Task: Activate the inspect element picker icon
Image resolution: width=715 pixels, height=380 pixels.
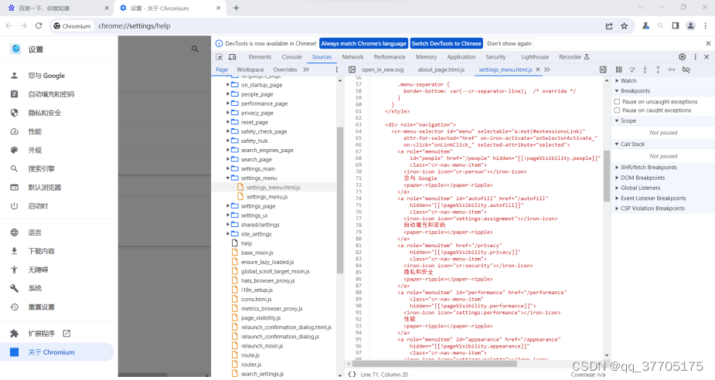Action: [220, 57]
